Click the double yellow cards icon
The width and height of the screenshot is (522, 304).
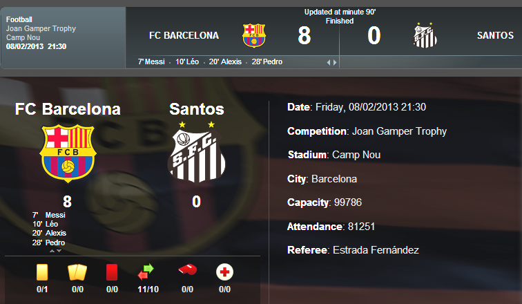click(77, 272)
